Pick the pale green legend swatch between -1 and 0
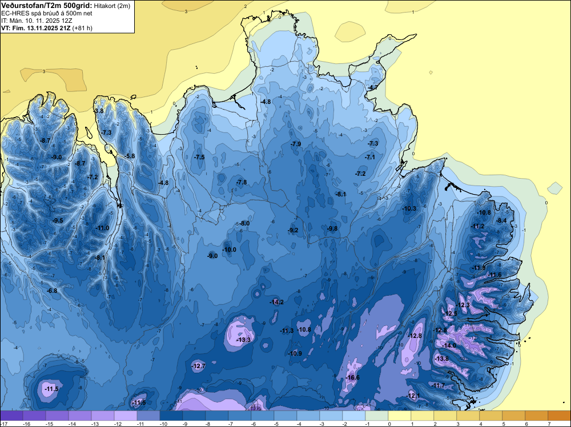Image resolution: width=571 pixels, height=427 pixels. pos(376,416)
